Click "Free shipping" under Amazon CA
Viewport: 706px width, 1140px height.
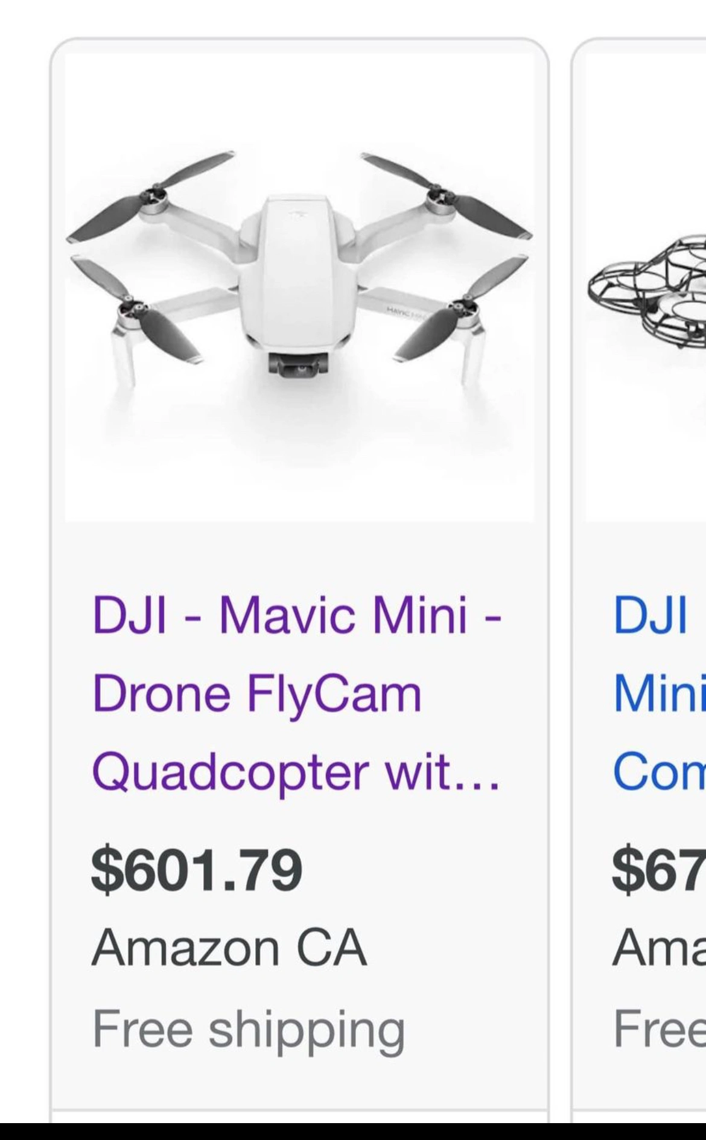[x=249, y=1029]
